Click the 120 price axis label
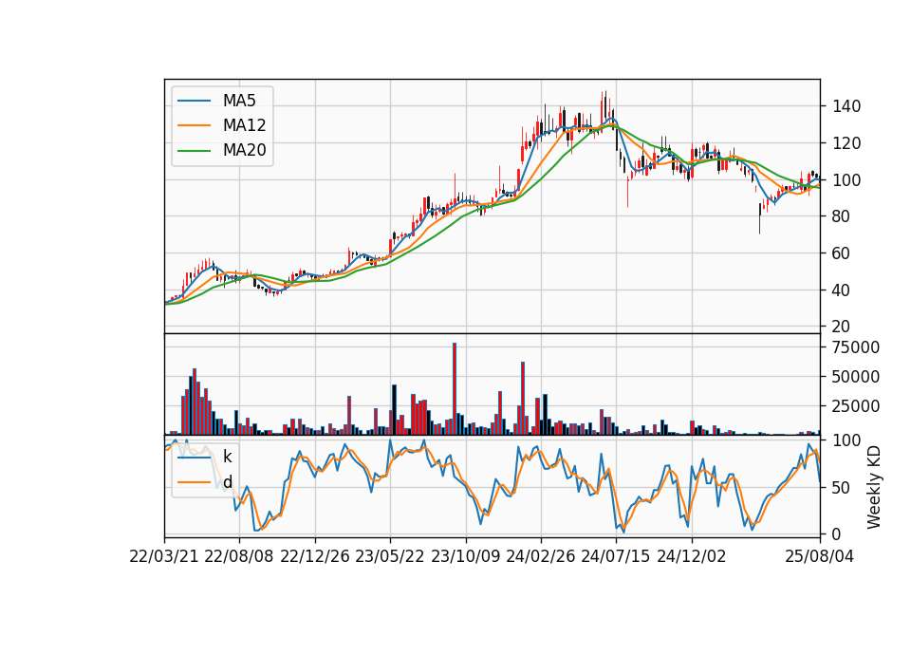The height and width of the screenshot is (655, 911). click(x=846, y=143)
